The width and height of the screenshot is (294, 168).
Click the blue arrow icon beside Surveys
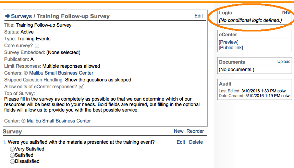(7, 16)
